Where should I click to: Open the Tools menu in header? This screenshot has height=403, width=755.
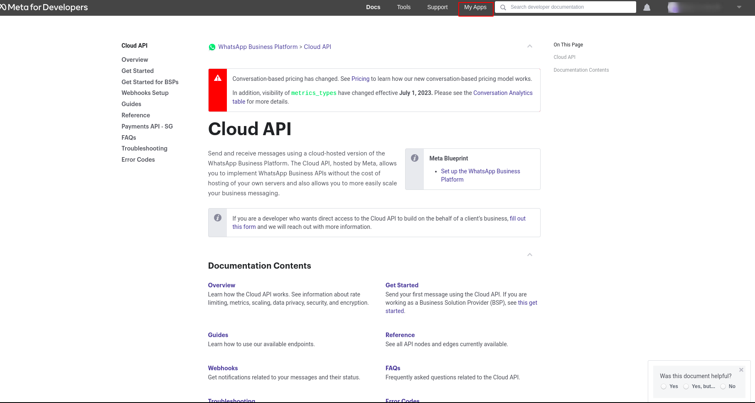tap(403, 7)
